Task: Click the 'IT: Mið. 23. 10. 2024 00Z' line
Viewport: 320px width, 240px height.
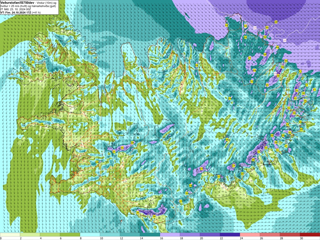Action: pos(16,9)
